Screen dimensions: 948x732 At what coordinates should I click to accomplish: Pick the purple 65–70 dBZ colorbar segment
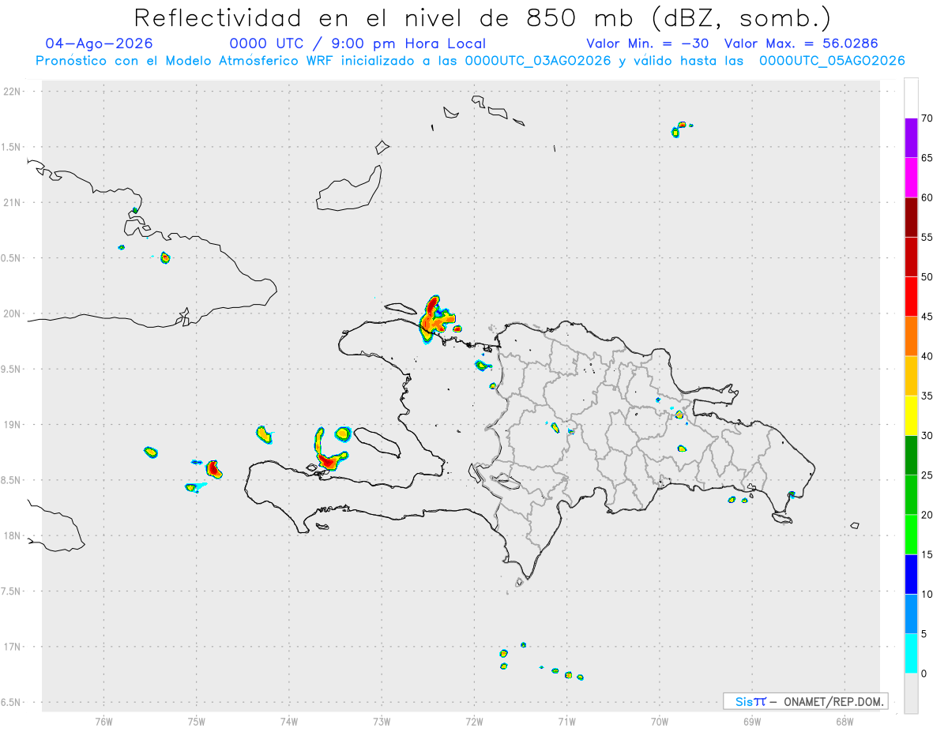(x=911, y=137)
